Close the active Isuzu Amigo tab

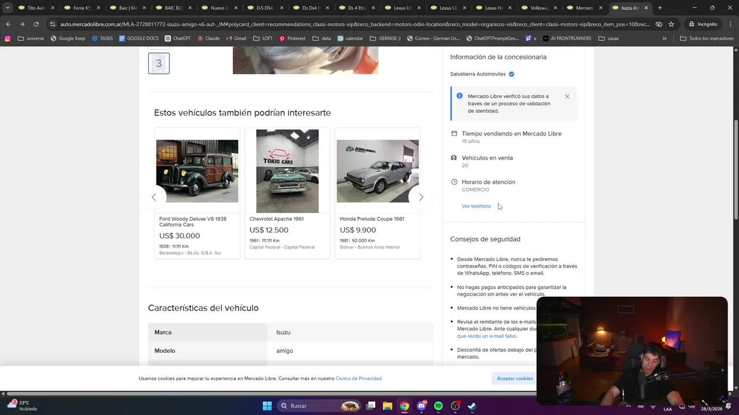646,8
